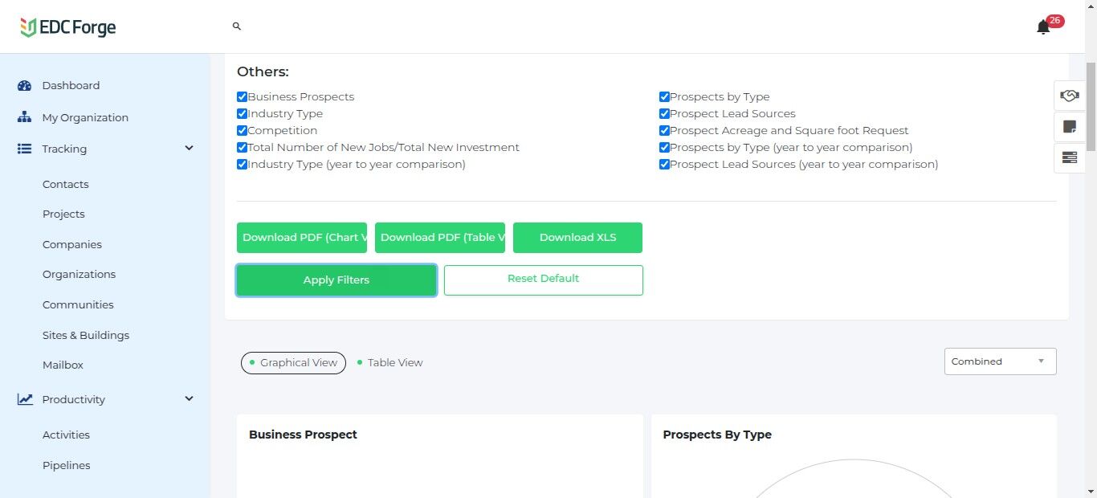Uncheck the Business Prospects checkbox

coord(242,96)
